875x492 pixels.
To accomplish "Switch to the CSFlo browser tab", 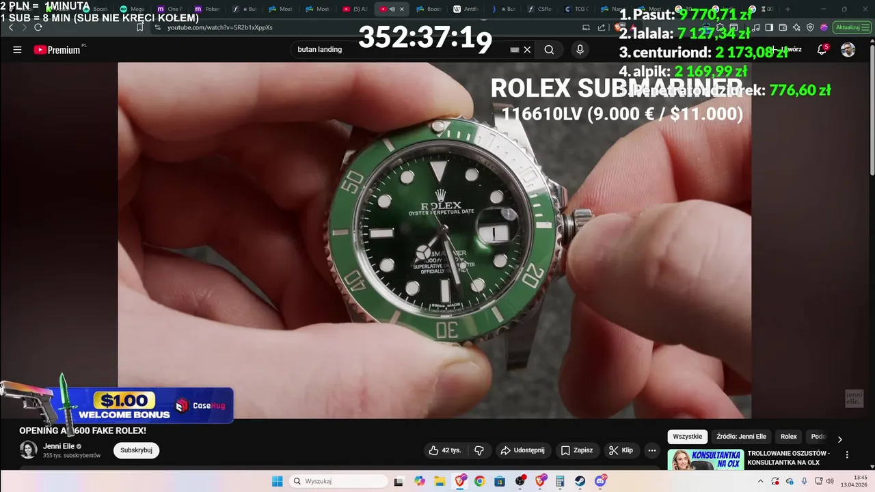I will pos(539,9).
